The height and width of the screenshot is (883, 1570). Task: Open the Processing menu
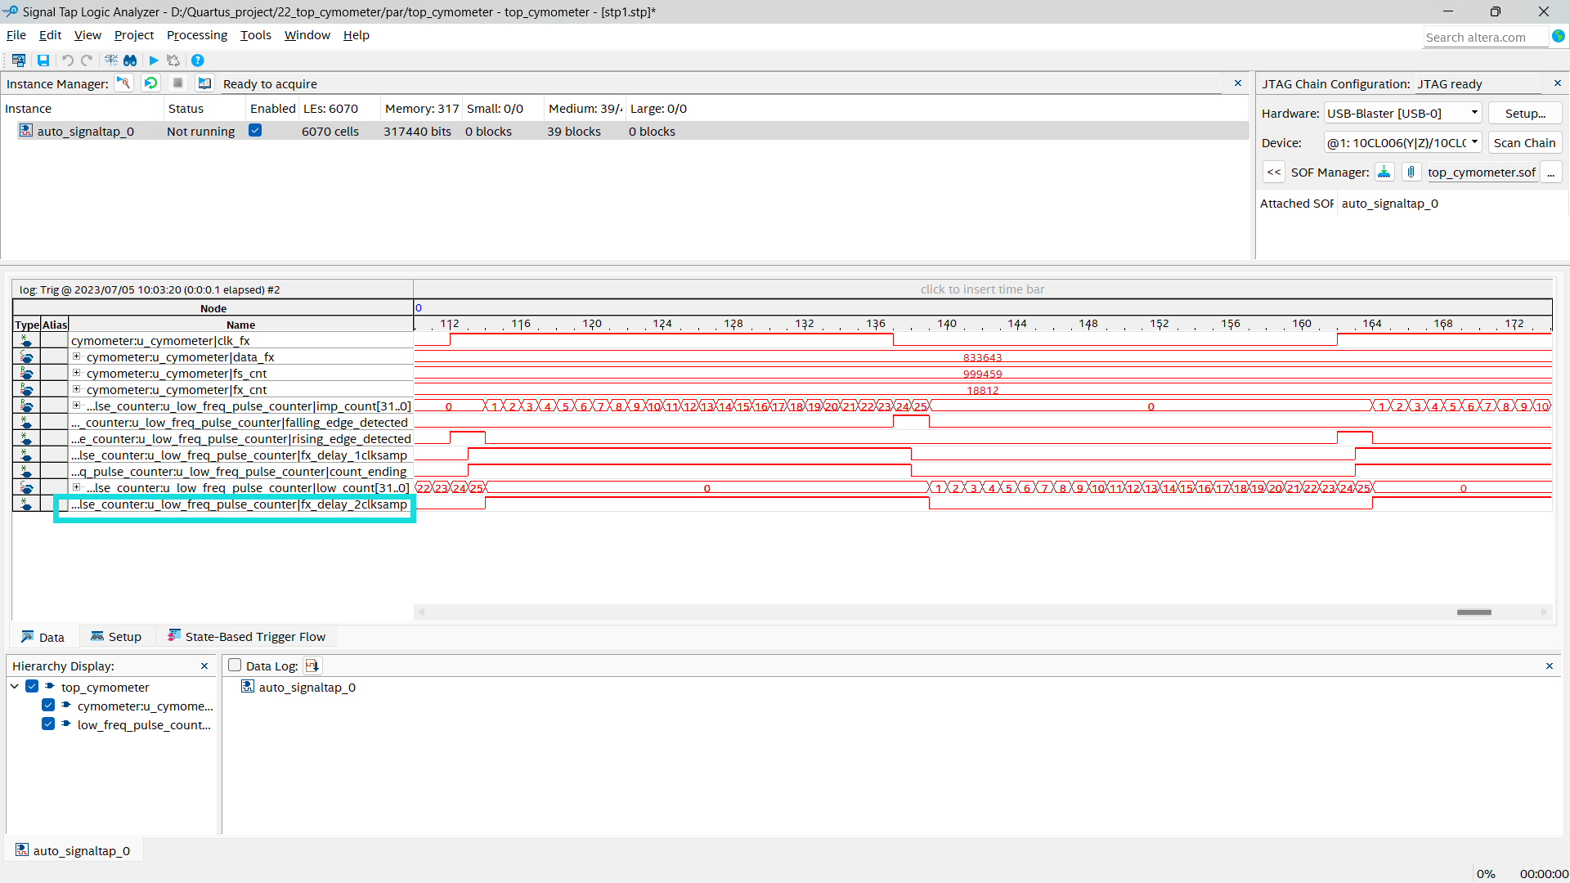coord(196,35)
